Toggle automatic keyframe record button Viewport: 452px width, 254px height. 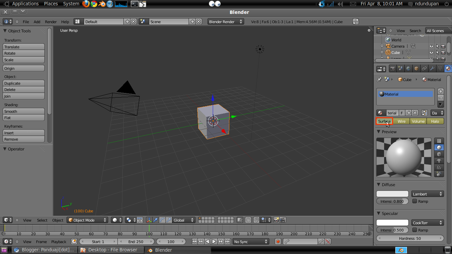click(x=278, y=241)
